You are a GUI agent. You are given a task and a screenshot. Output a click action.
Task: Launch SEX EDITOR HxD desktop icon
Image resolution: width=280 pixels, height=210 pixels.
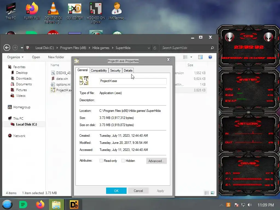(75, 11)
